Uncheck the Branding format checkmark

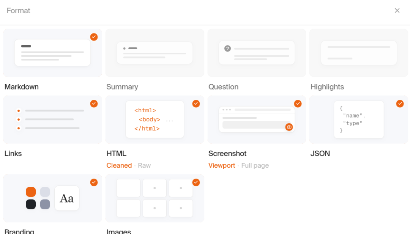(94, 182)
